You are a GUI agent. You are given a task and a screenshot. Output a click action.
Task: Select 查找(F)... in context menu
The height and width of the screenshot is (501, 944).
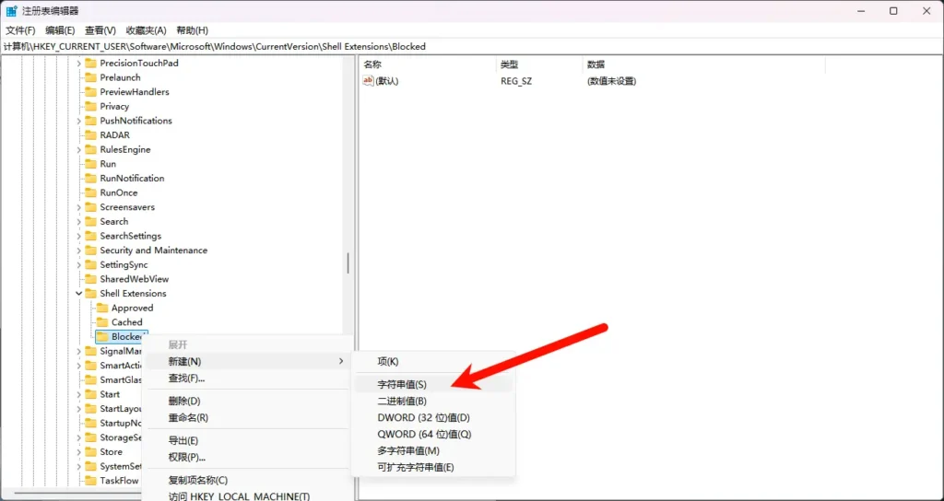(x=248, y=379)
